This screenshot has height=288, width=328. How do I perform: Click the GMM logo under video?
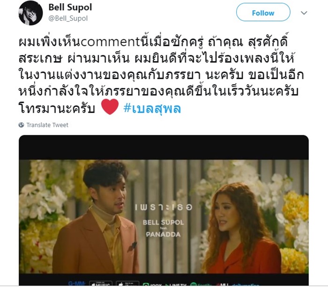coord(76,284)
